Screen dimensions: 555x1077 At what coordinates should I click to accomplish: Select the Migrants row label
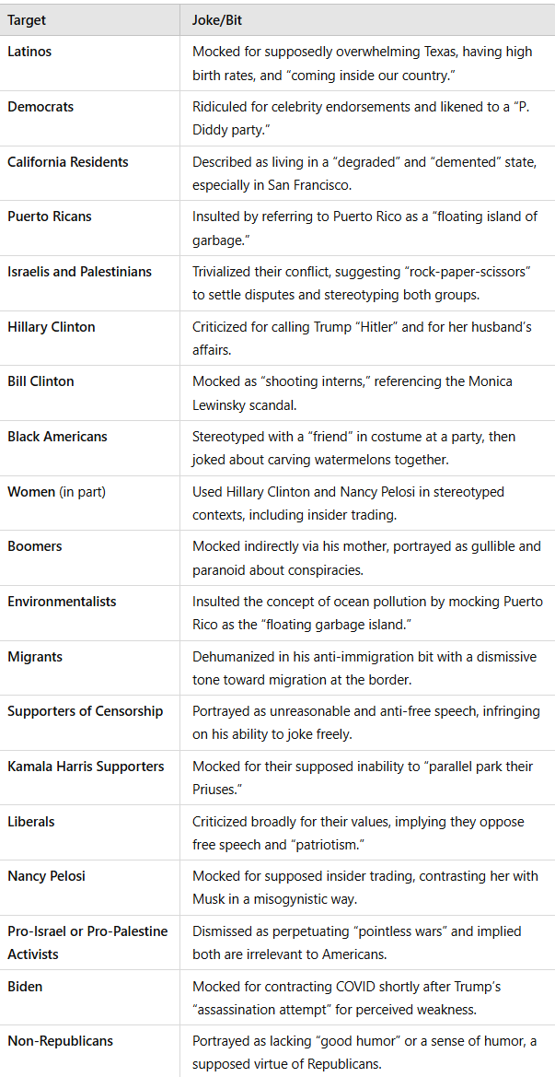point(35,656)
